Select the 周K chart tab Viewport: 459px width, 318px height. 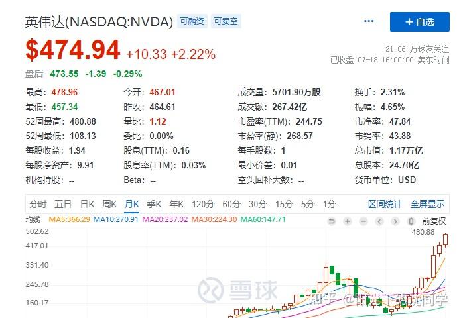109,204
